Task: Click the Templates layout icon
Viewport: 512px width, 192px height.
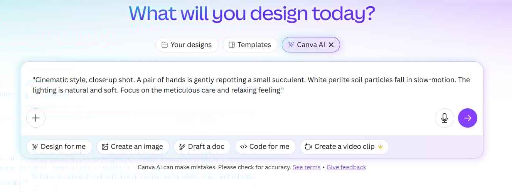Action: click(232, 45)
